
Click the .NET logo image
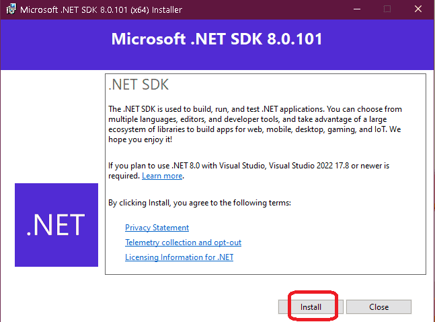(x=56, y=225)
